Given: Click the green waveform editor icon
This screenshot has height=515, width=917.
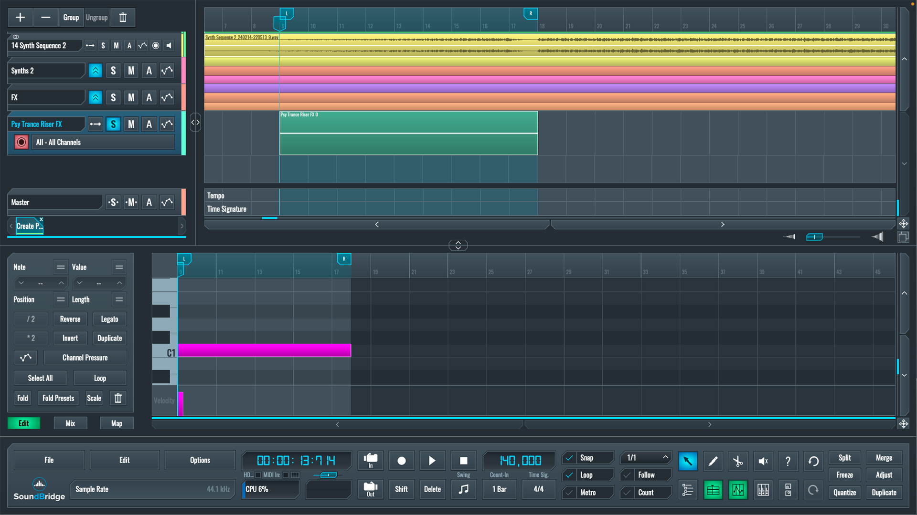Looking at the screenshot, I should tap(738, 490).
